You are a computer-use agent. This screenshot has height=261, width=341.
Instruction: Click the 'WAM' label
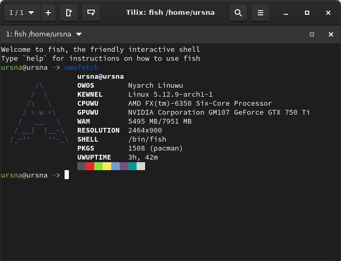[84, 122]
